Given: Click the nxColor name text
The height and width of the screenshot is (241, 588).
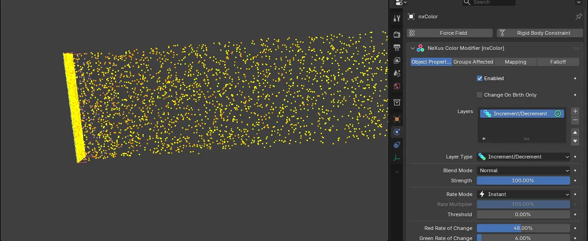Looking at the screenshot, I should [x=428, y=16].
